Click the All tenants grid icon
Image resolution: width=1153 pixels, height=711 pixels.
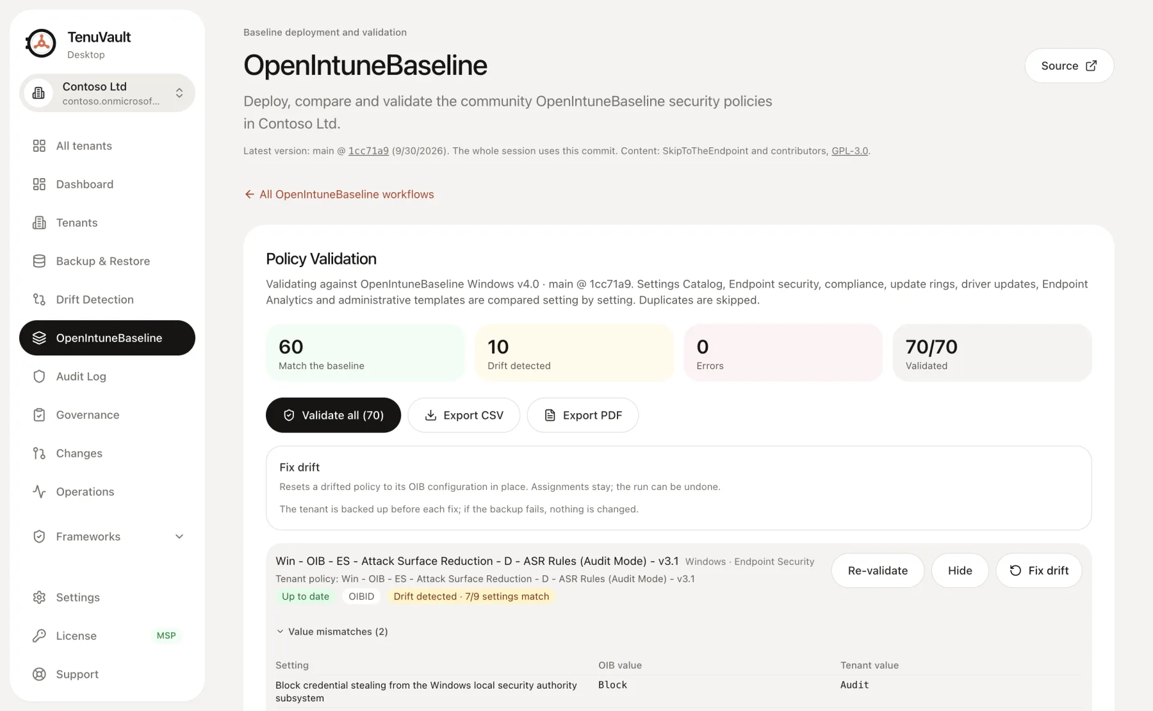point(39,146)
